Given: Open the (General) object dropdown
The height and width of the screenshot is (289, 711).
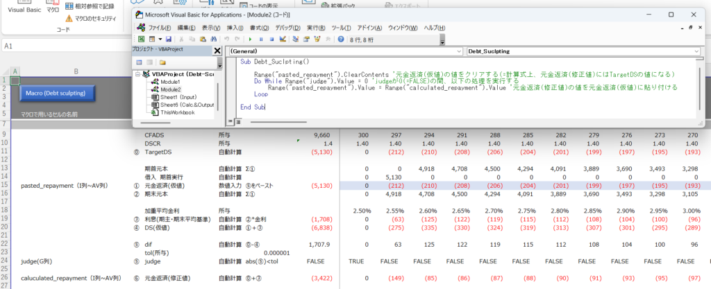Looking at the screenshot, I should pyautogui.click(x=346, y=51).
